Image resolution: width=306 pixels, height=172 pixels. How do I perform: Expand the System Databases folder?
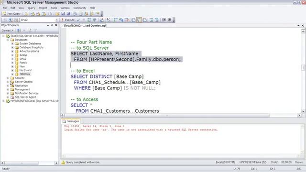[12, 43]
